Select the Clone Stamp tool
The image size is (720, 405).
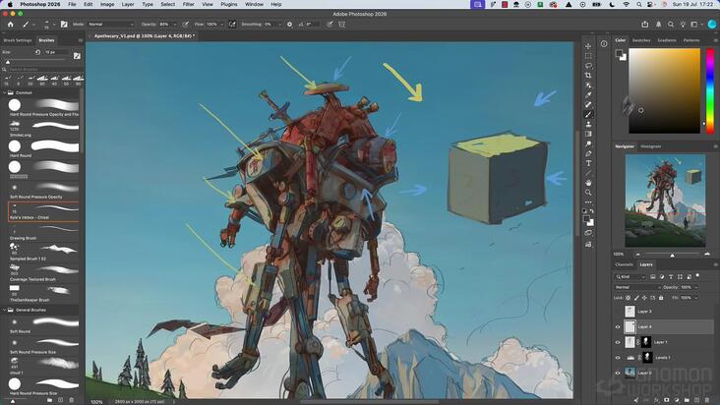(588, 124)
